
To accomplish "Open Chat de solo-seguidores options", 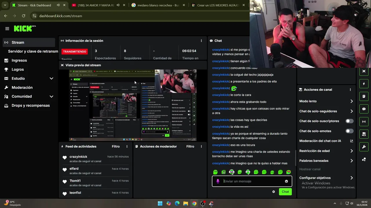I will click(326, 111).
